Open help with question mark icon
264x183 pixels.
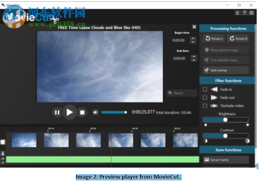[x=244, y=13]
